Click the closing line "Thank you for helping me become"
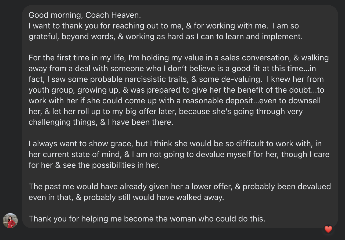Viewport: 345px width, 240px height. click(x=147, y=219)
